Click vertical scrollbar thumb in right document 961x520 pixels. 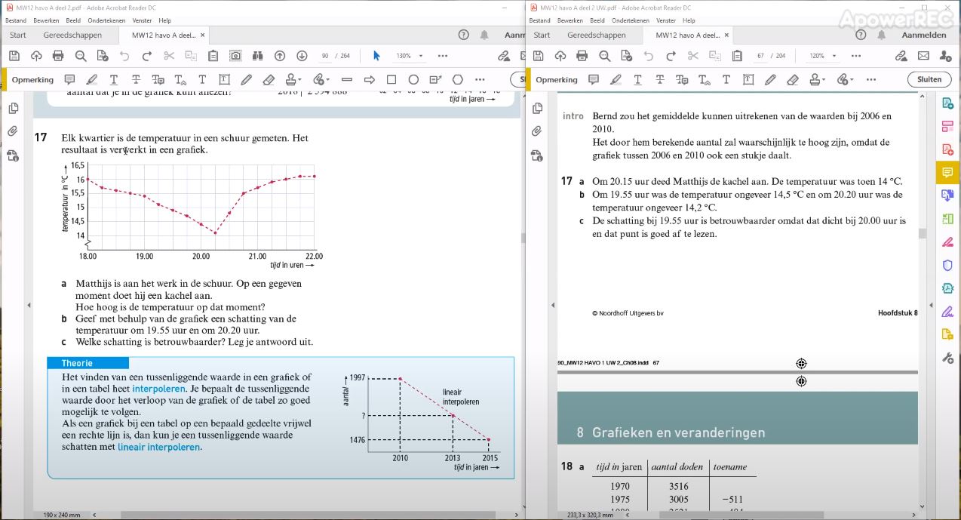click(922, 234)
